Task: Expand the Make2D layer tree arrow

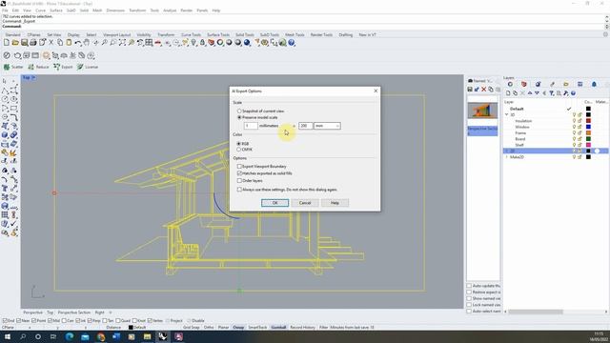Action: [x=507, y=157]
